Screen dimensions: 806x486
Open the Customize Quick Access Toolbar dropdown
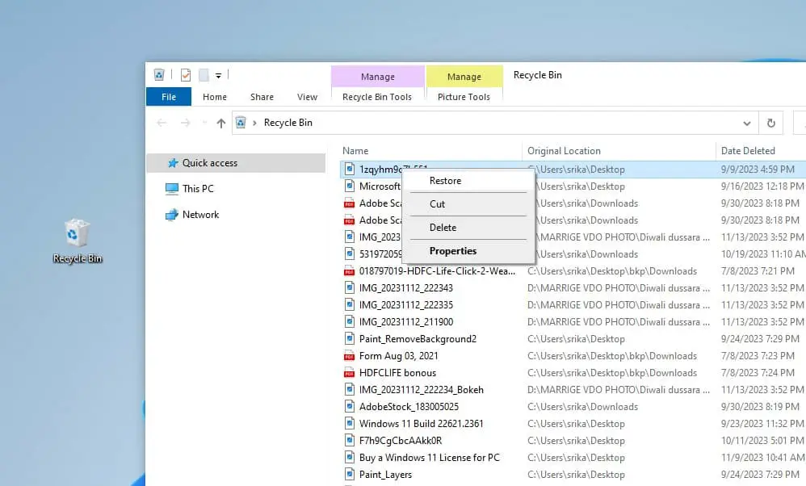[219, 75]
